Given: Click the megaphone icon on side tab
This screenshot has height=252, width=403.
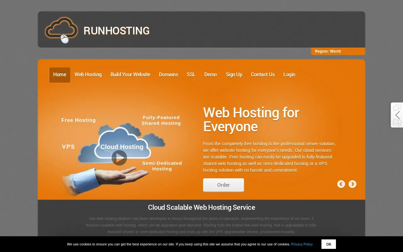Looking at the screenshot, I should click(397, 123).
